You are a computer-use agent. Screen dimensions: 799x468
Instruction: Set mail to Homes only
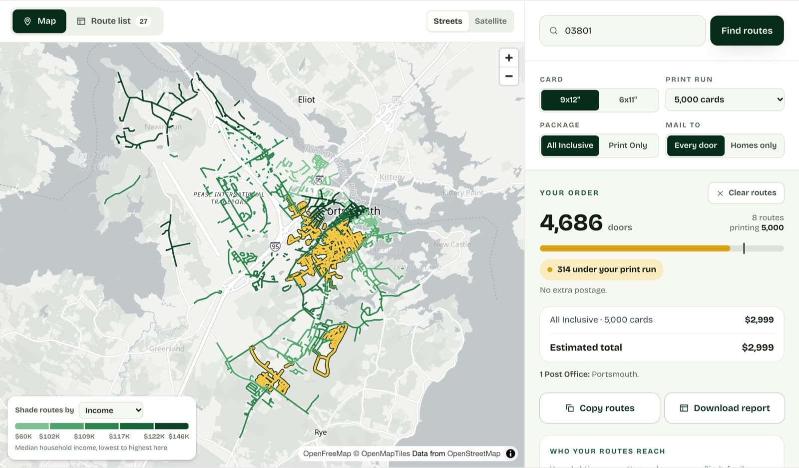(x=754, y=145)
